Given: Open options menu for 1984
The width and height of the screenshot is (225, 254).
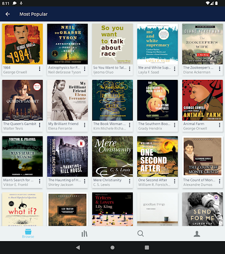Looking at the screenshot, I should [x=40, y=69].
